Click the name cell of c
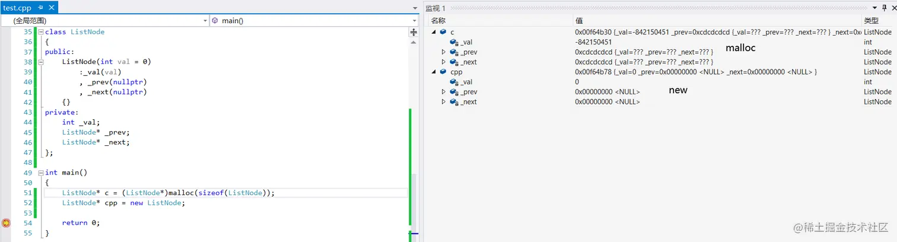897x242 pixels. [452, 32]
